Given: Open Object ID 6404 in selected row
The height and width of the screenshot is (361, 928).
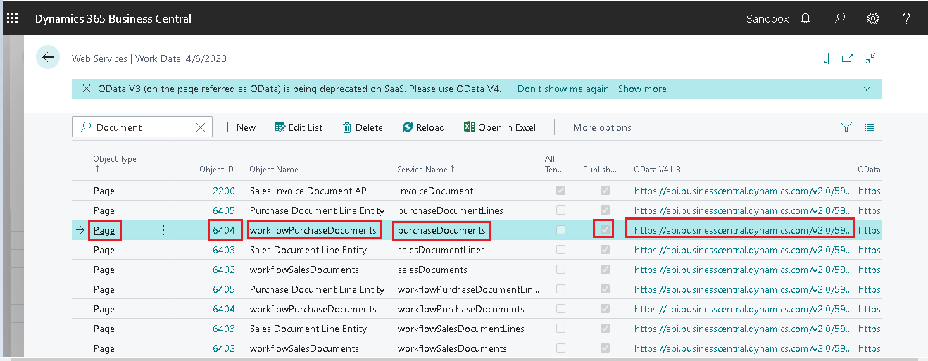Looking at the screenshot, I should pyautogui.click(x=224, y=230).
